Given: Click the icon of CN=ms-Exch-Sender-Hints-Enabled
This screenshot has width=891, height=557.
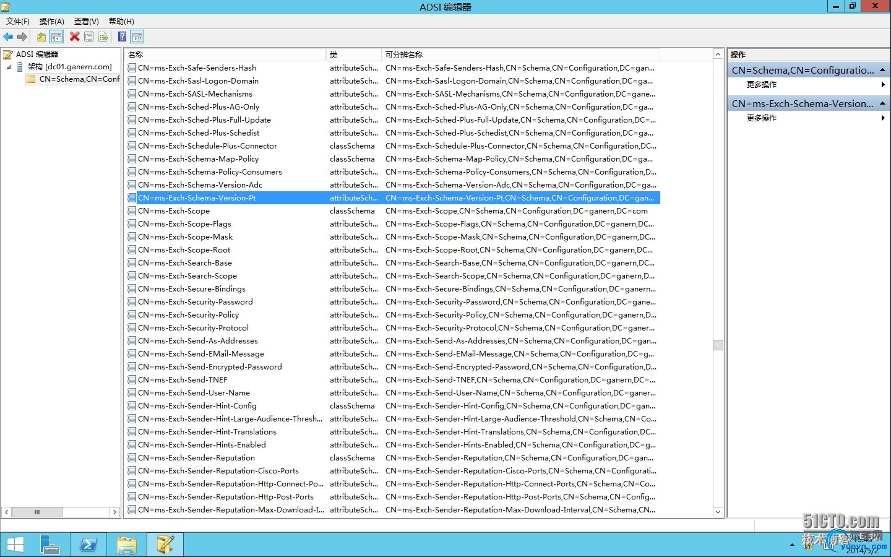Looking at the screenshot, I should click(x=132, y=445).
